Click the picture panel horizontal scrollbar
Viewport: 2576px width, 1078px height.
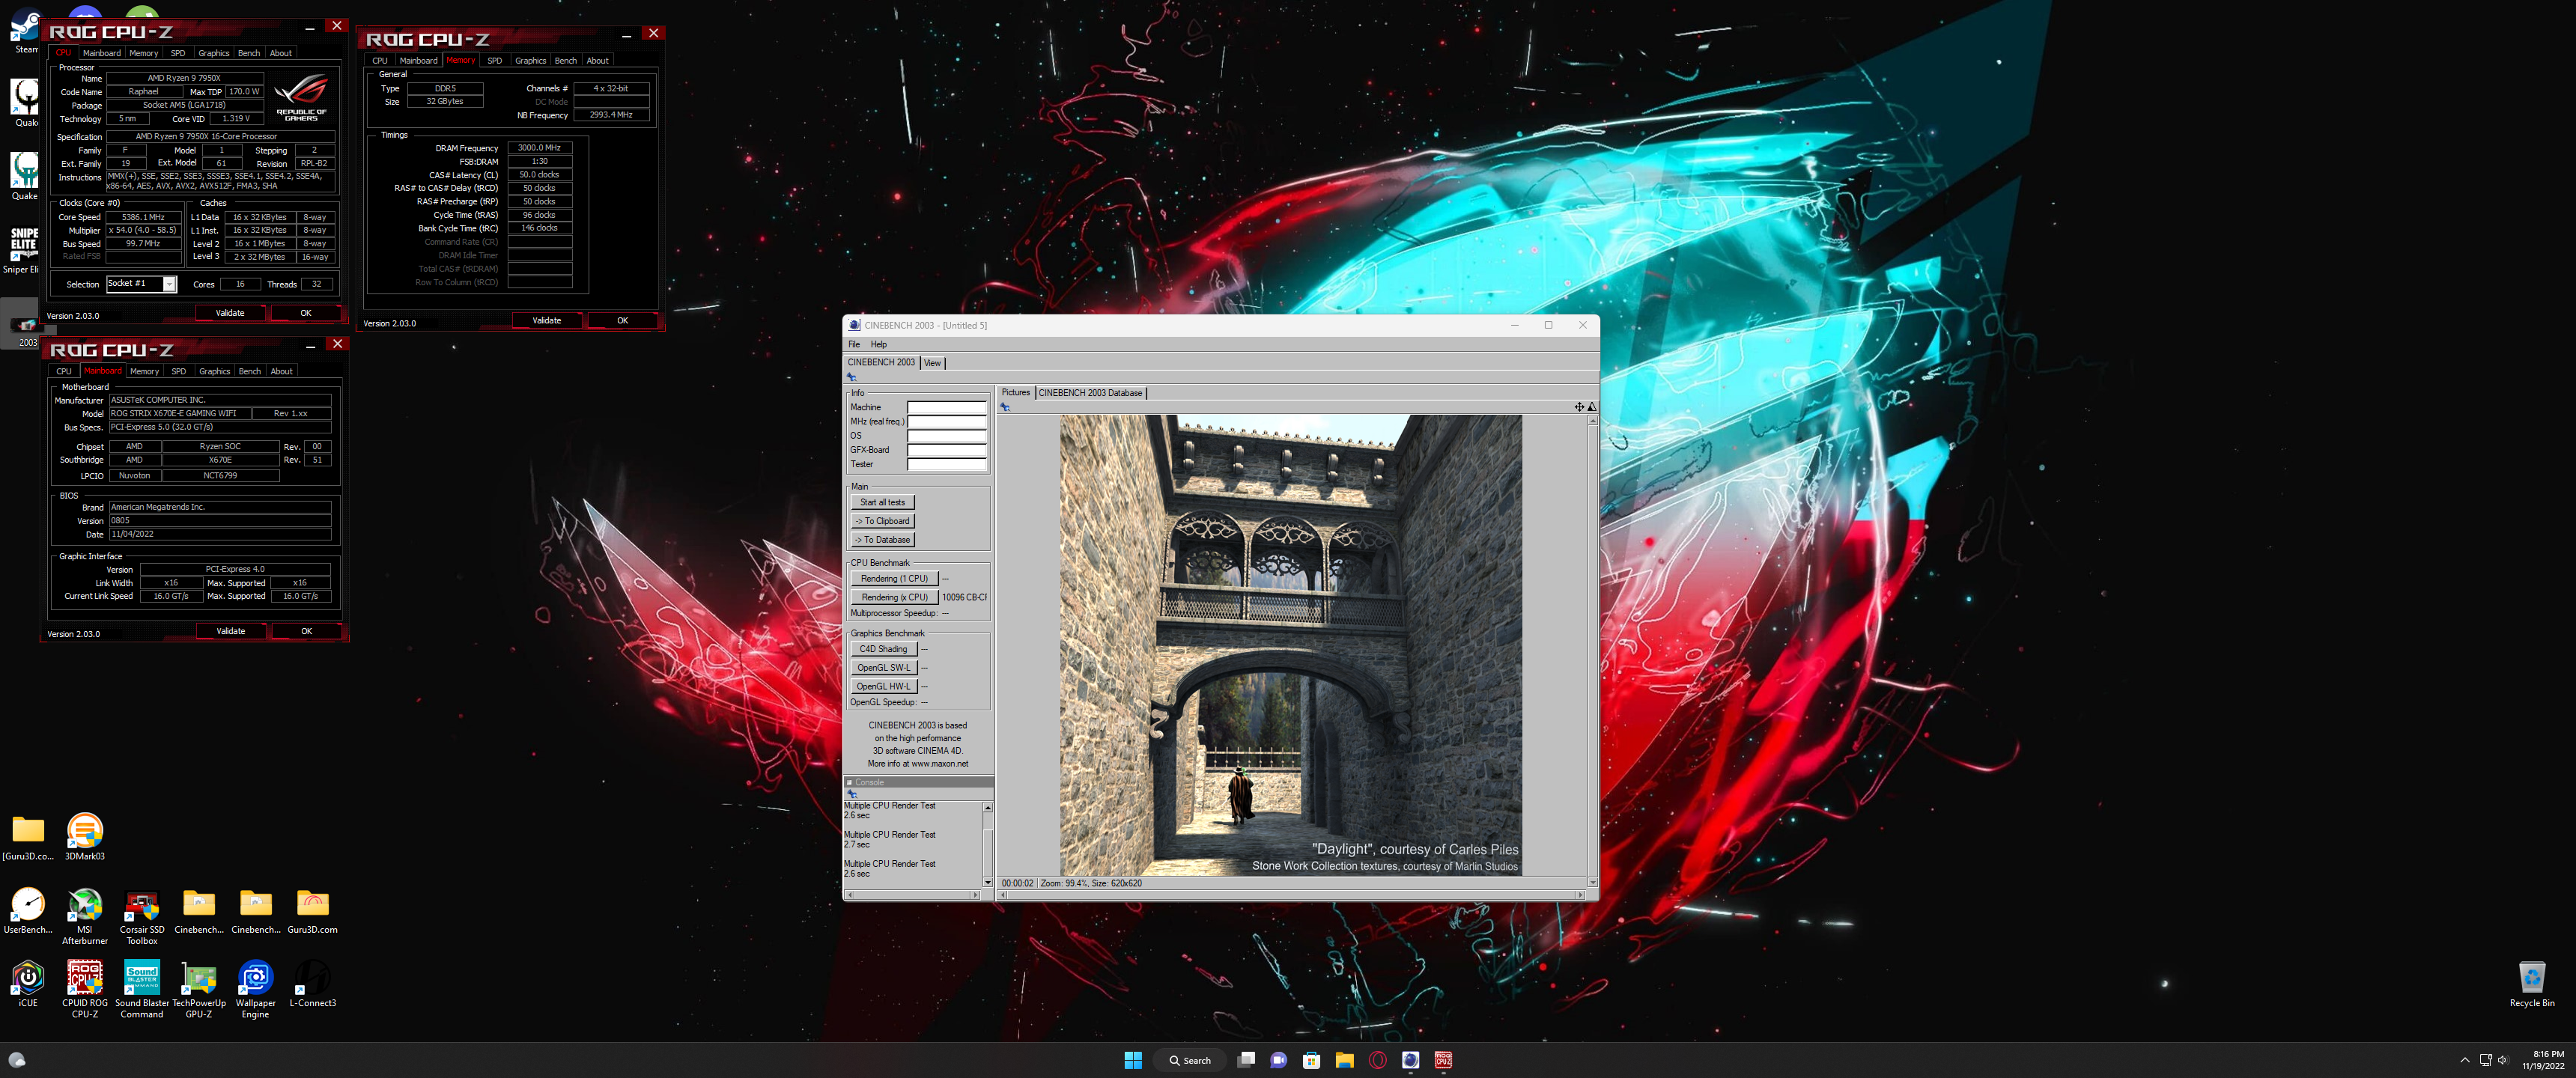(x=1291, y=896)
